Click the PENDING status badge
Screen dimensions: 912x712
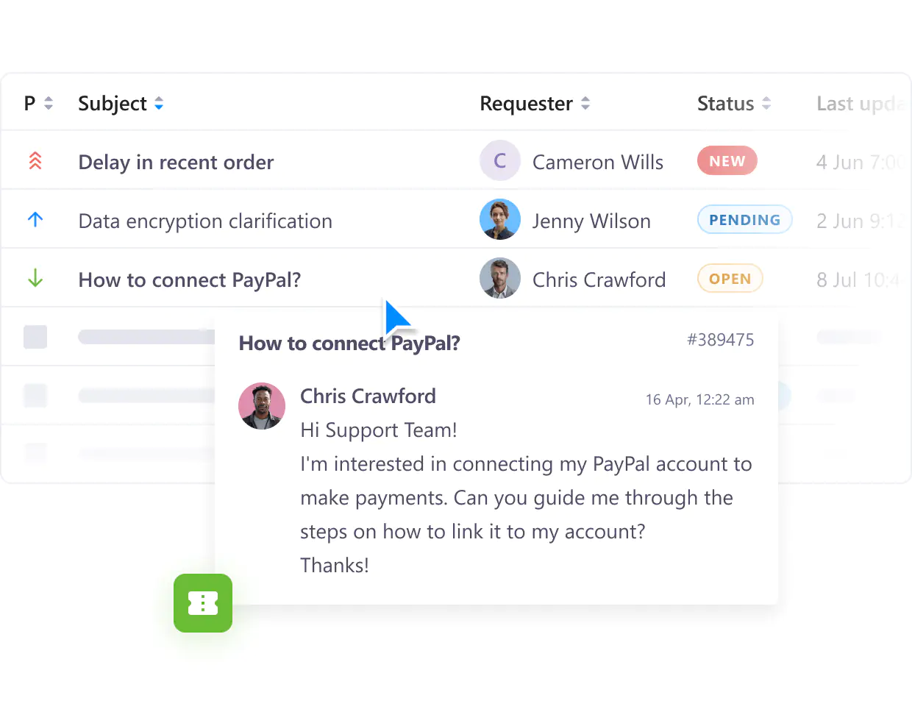click(745, 219)
